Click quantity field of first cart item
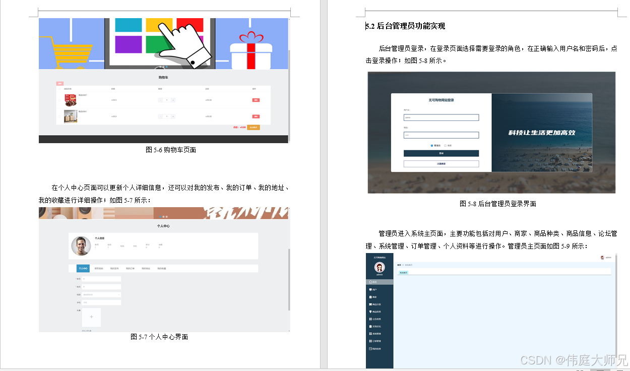This screenshot has width=630, height=371. point(167,100)
